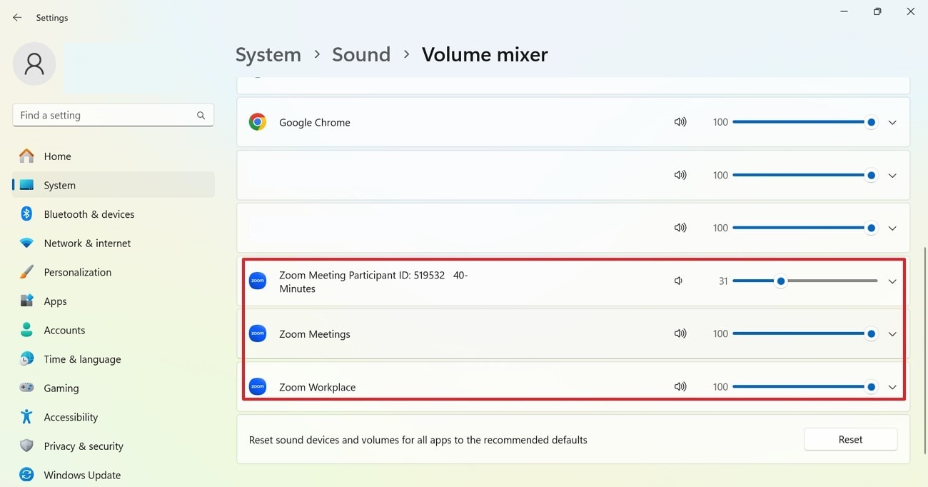Click the search magnifier icon

pyautogui.click(x=201, y=115)
